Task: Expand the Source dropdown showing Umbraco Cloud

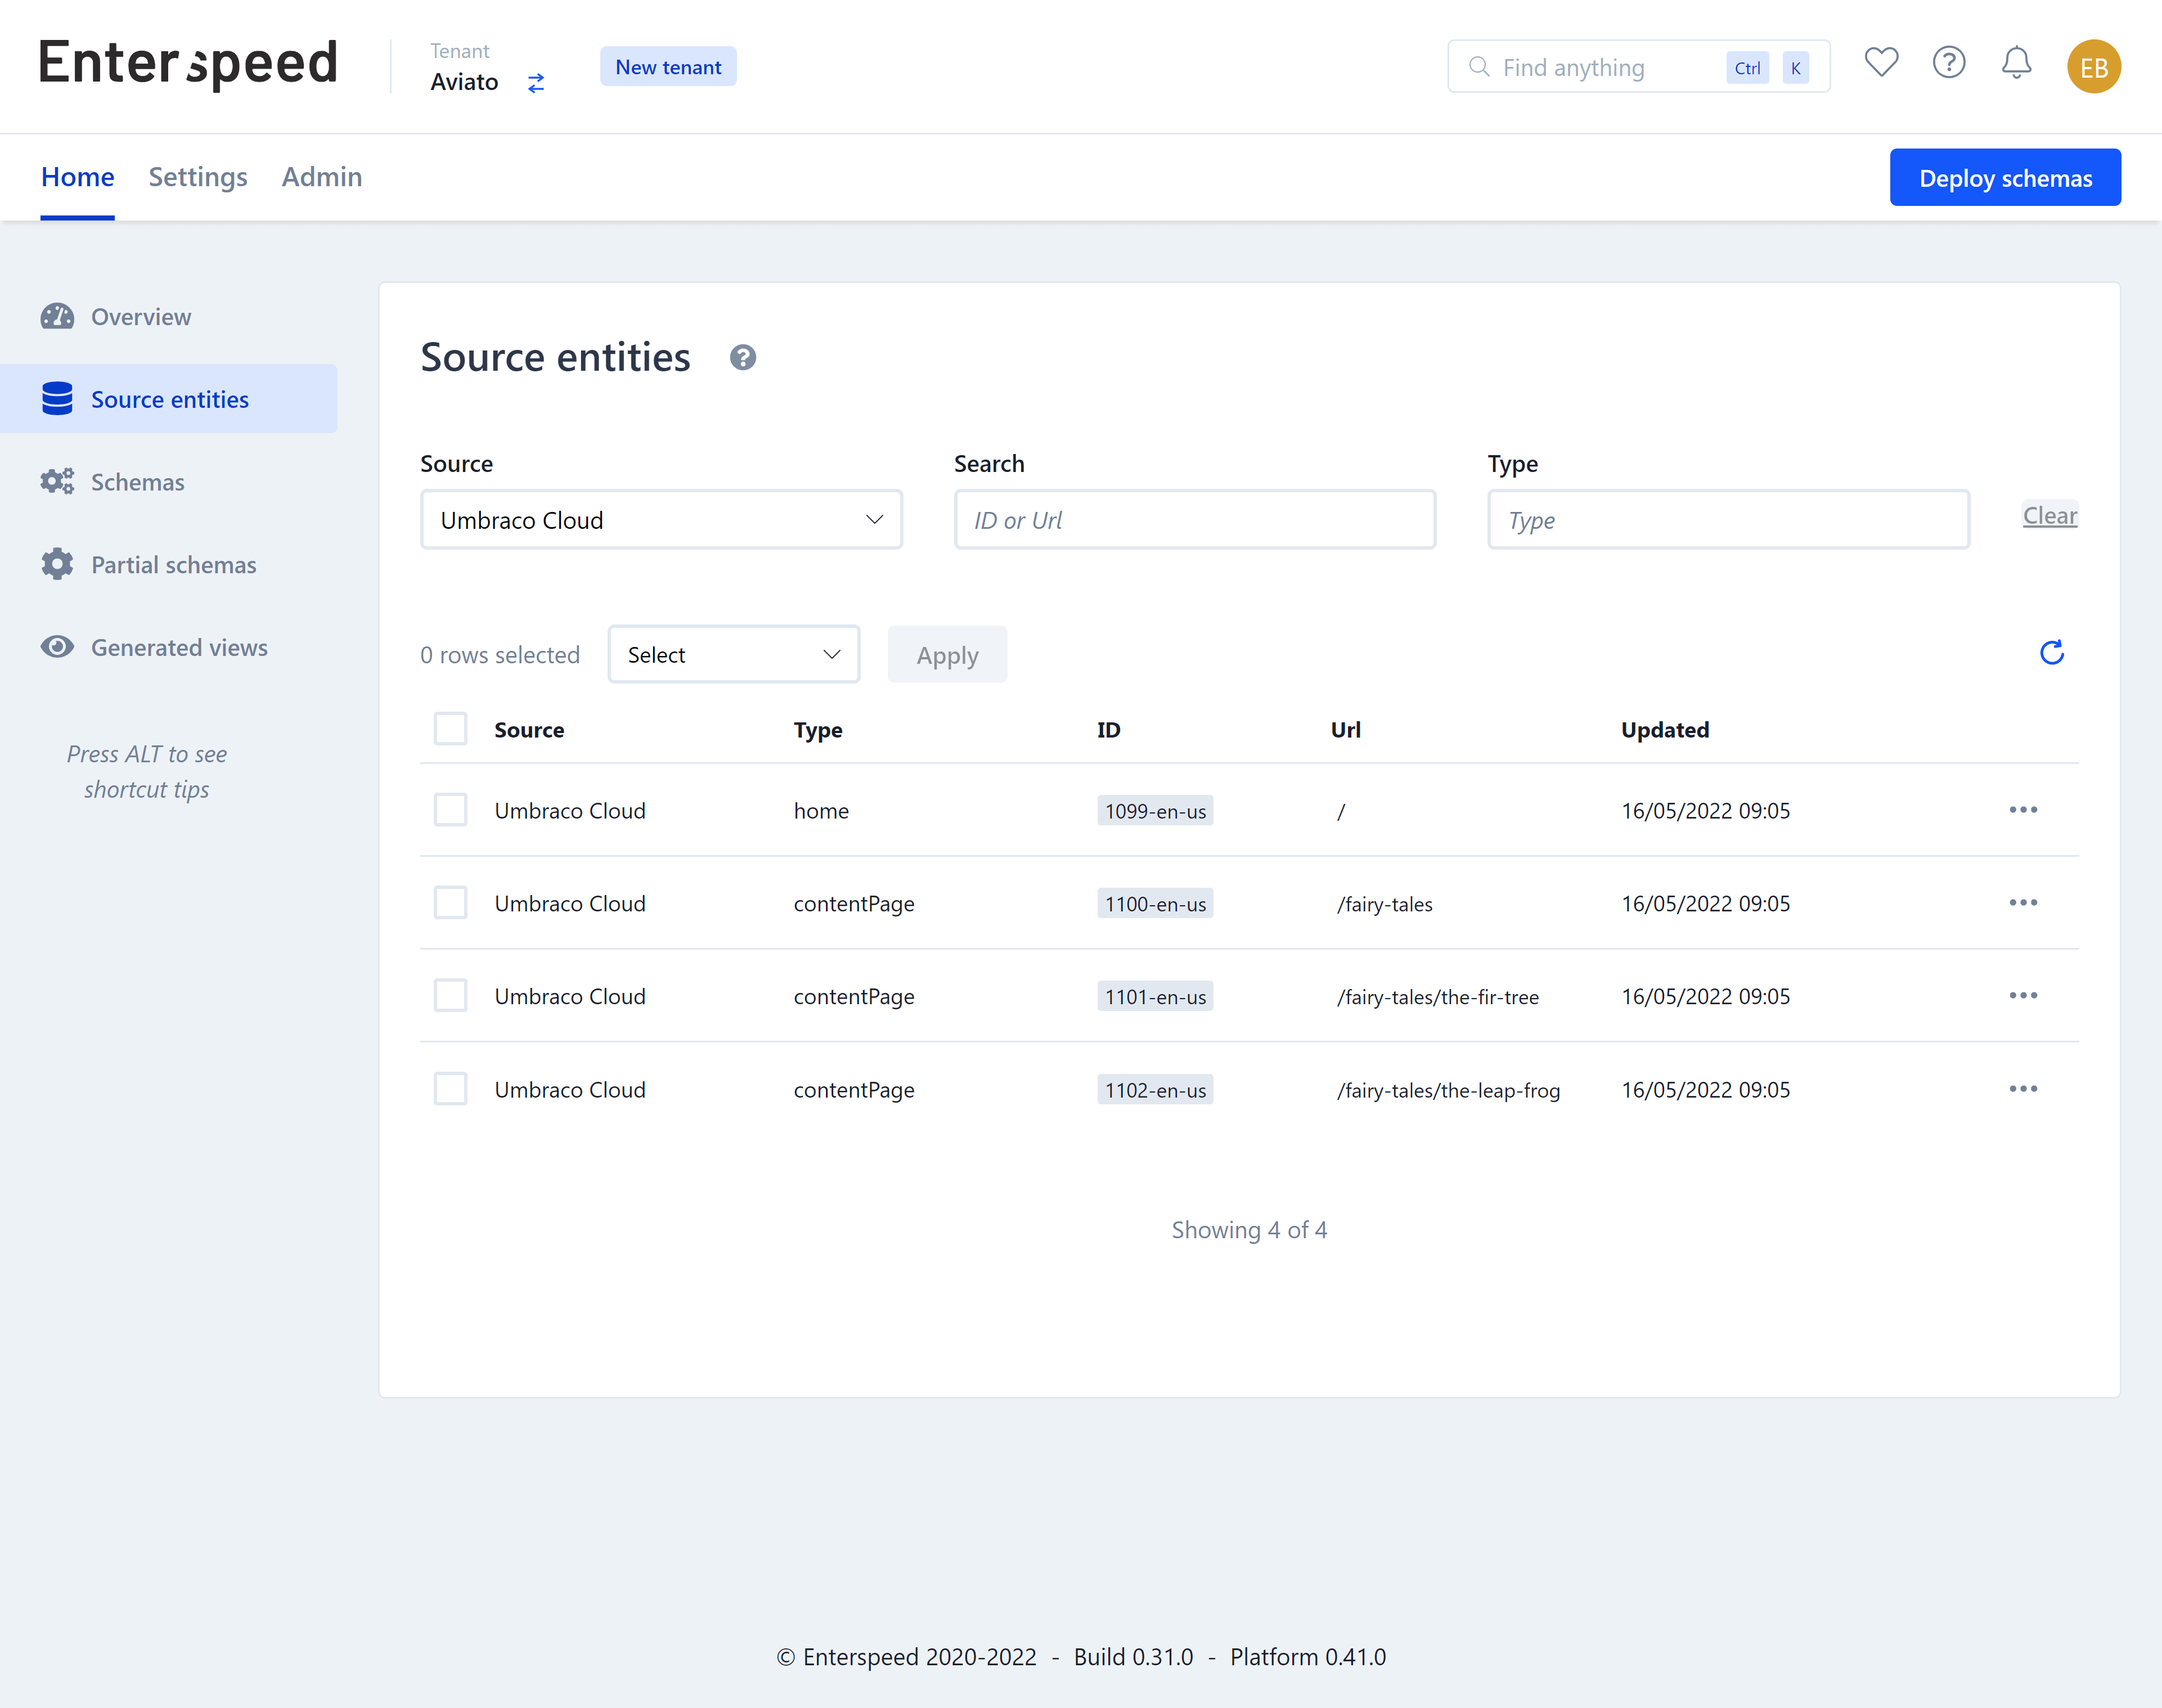Action: tap(661, 520)
